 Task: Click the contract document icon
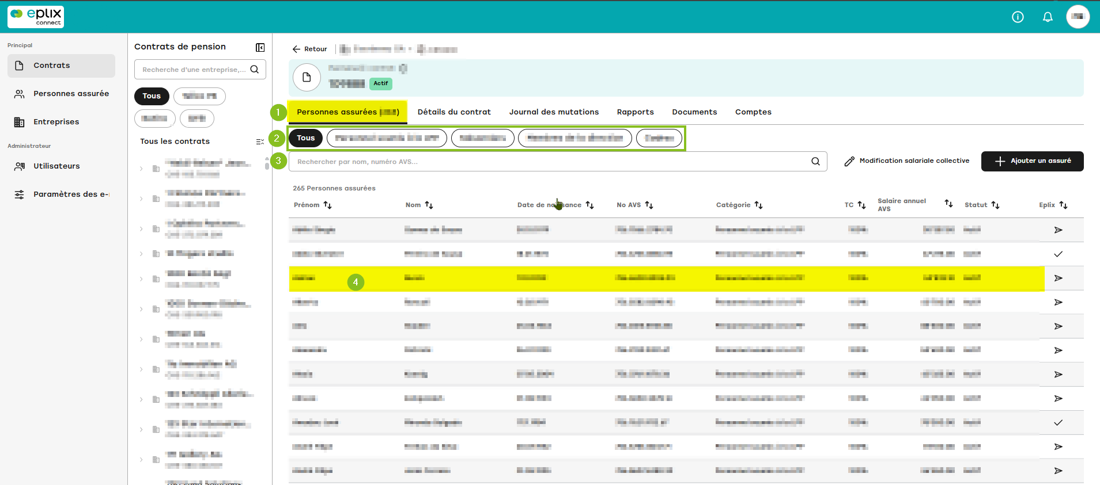click(x=307, y=77)
